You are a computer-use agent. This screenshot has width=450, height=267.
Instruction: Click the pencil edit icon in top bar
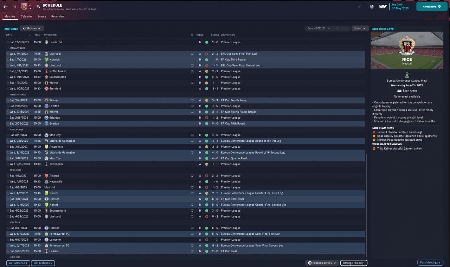pos(359,6)
